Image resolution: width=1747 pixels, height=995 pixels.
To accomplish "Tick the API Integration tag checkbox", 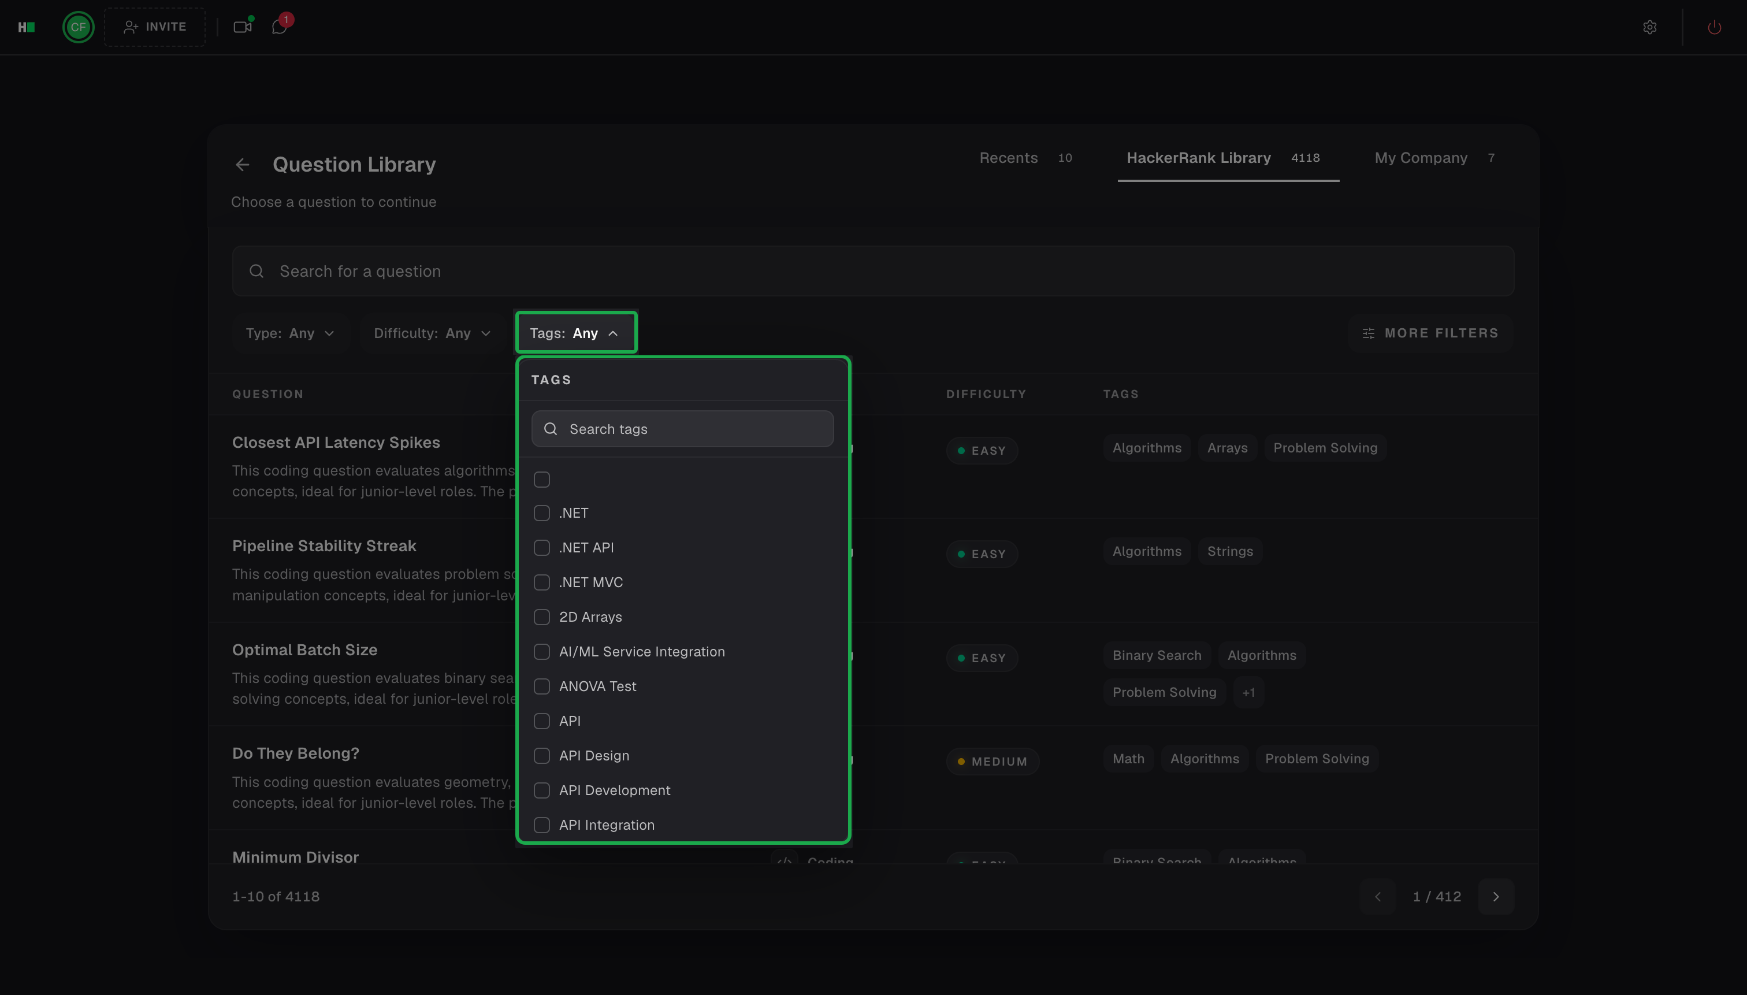I will tap(542, 826).
